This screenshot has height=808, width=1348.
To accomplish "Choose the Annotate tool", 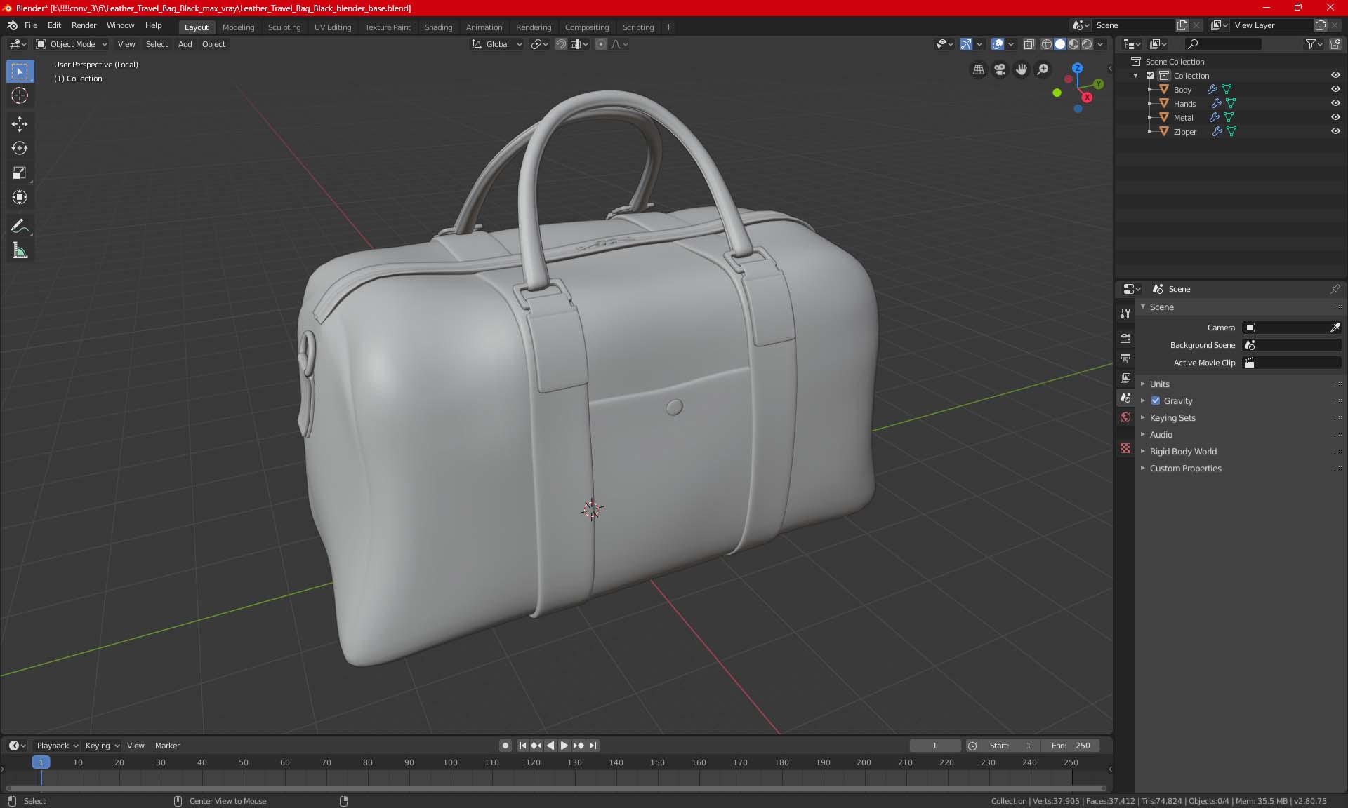I will point(20,227).
